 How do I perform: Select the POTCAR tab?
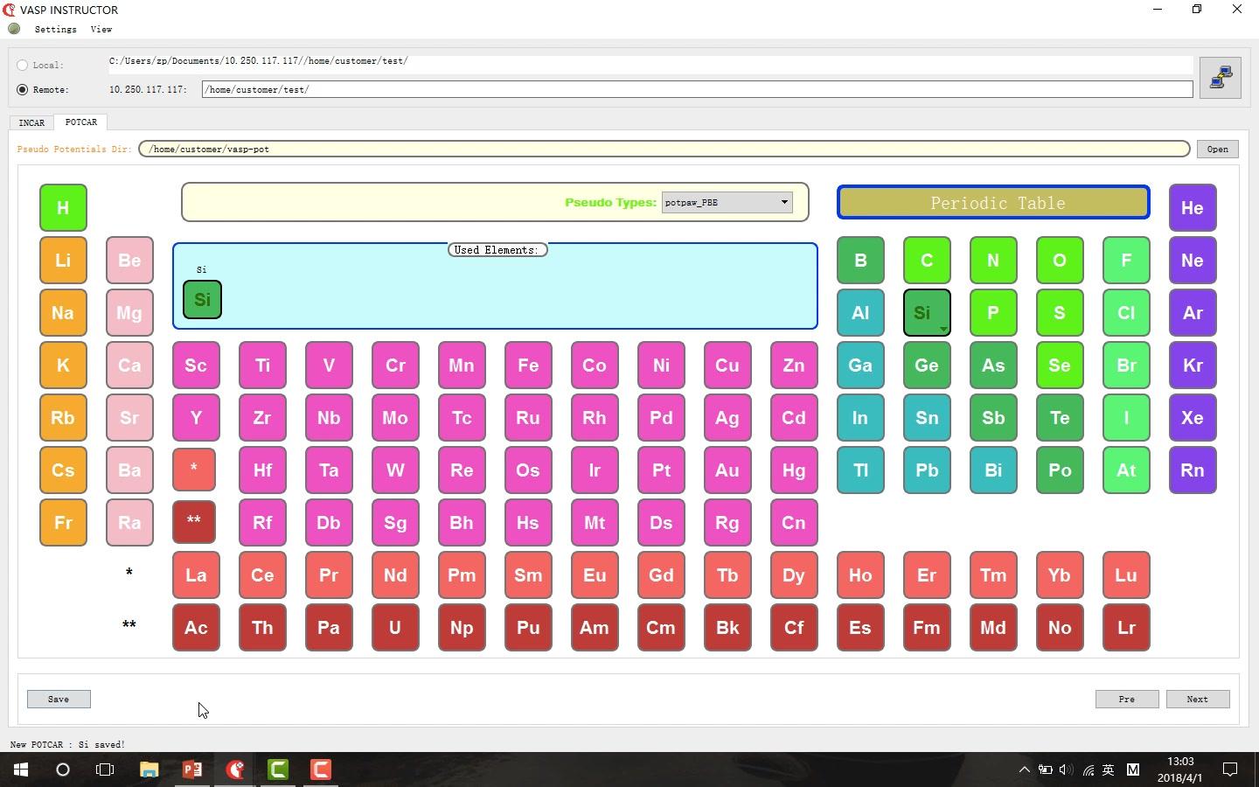[80, 122]
